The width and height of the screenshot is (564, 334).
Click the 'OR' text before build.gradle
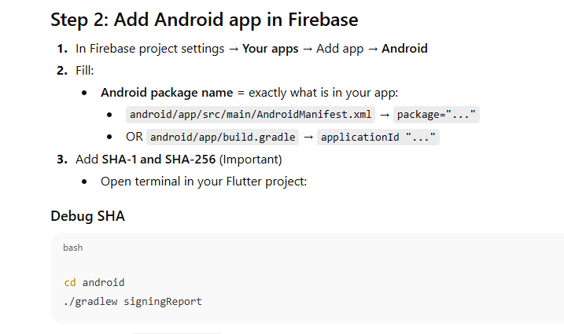click(x=133, y=137)
